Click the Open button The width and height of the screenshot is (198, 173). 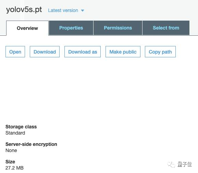(15, 52)
